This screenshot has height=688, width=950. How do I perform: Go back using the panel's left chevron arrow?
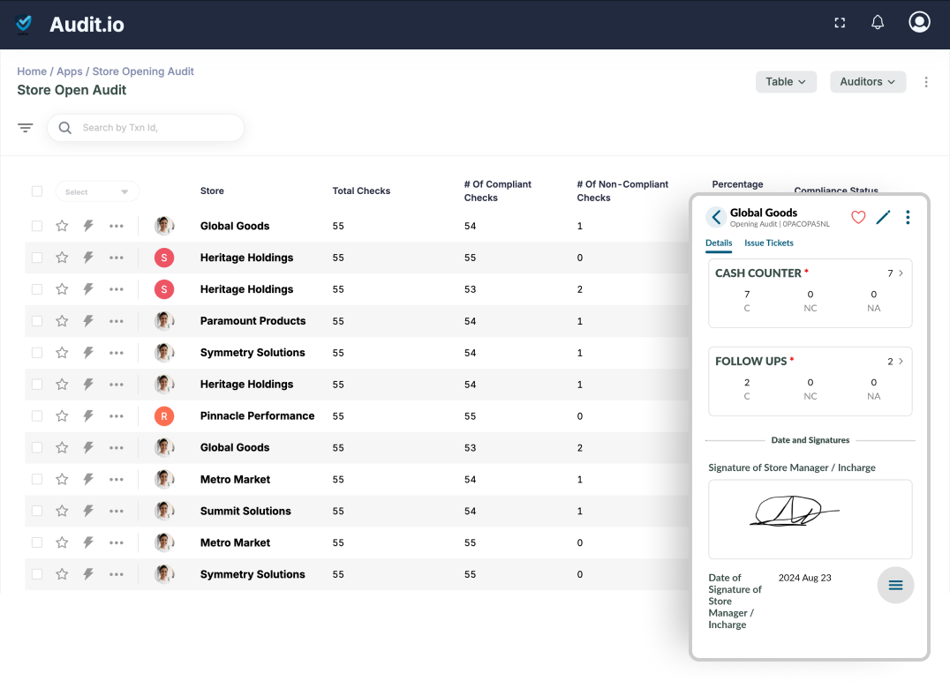pyautogui.click(x=715, y=216)
